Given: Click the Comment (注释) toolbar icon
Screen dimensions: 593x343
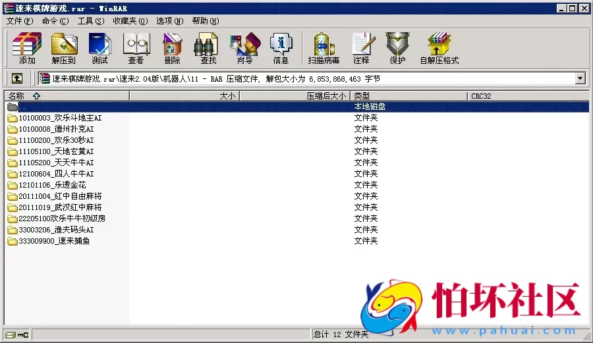Looking at the screenshot, I should [362, 48].
